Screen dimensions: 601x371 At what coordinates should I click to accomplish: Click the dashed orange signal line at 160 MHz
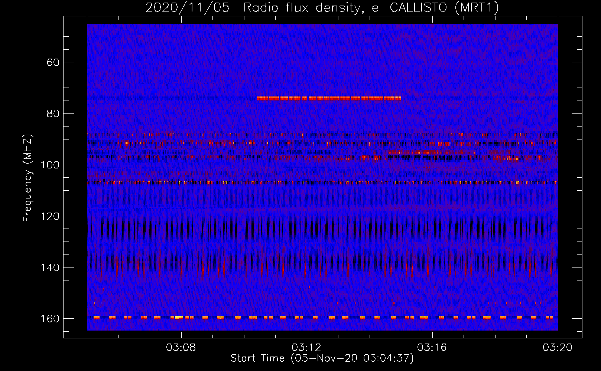coord(322,317)
